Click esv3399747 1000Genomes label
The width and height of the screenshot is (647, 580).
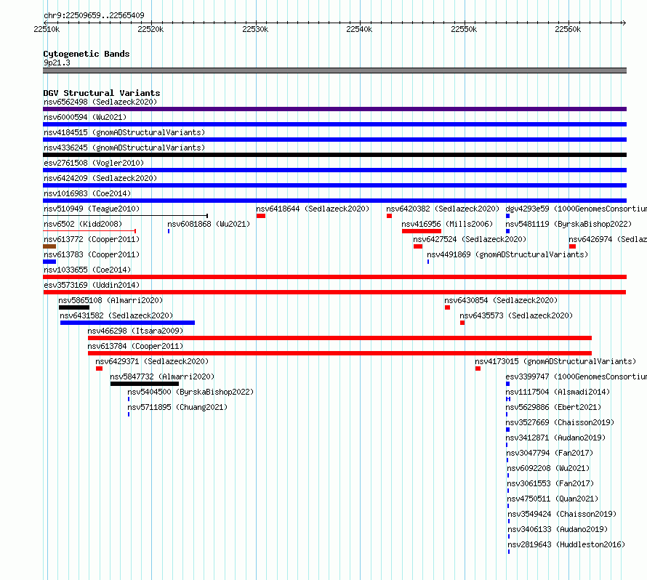tap(576, 376)
